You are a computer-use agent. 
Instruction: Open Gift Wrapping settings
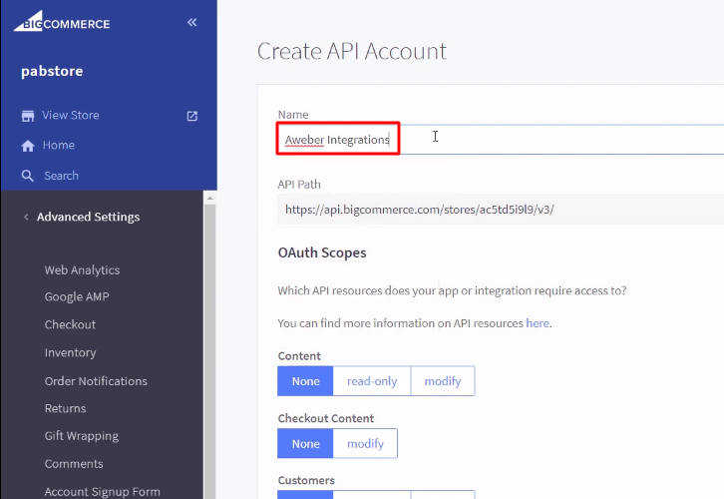coord(82,436)
